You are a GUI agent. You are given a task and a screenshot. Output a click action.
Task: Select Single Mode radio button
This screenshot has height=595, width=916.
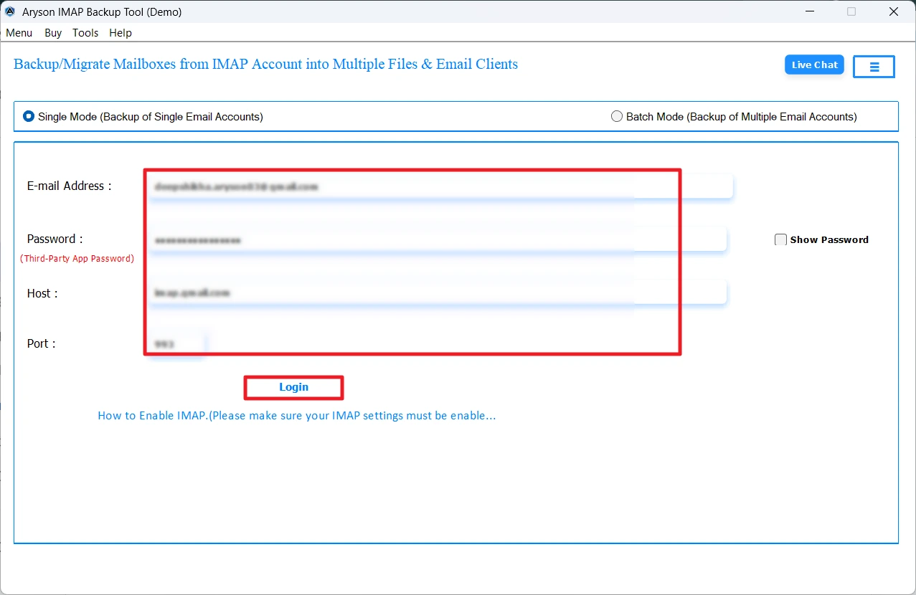point(29,116)
